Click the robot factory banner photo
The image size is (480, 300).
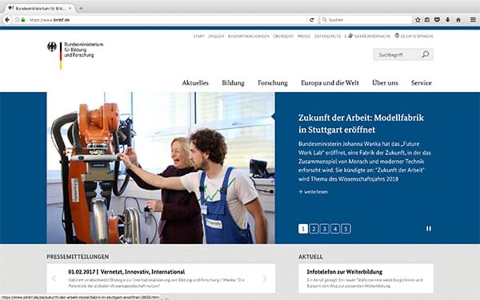click(x=161, y=168)
